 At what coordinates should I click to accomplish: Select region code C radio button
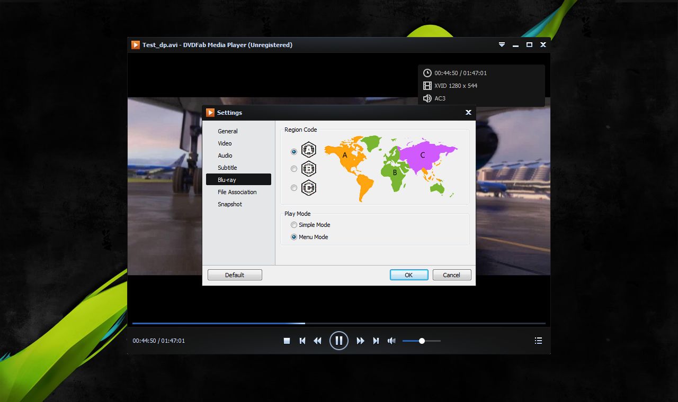(x=294, y=188)
